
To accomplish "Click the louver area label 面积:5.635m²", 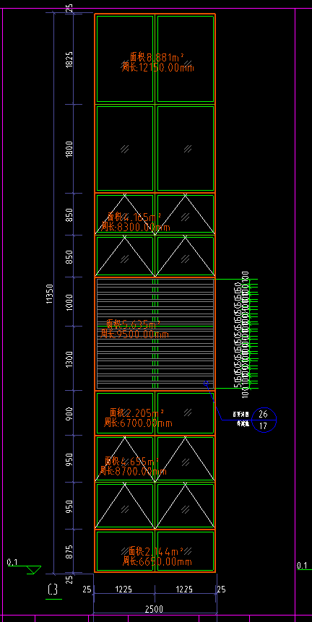I will (133, 324).
